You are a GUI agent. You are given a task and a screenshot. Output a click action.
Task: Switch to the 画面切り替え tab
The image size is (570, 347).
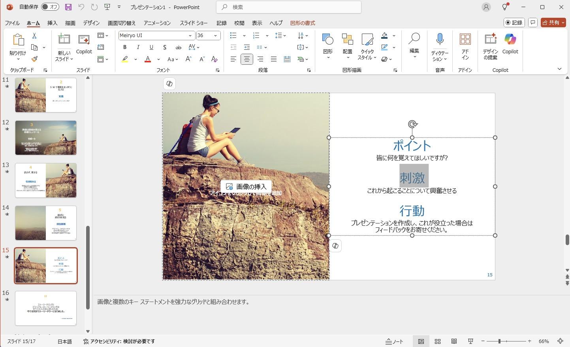[122, 23]
